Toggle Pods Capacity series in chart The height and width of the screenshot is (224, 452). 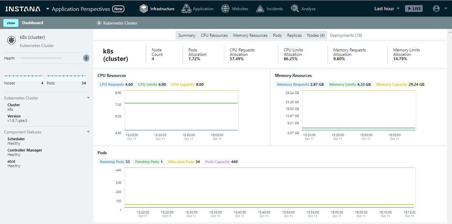pyautogui.click(x=221, y=162)
